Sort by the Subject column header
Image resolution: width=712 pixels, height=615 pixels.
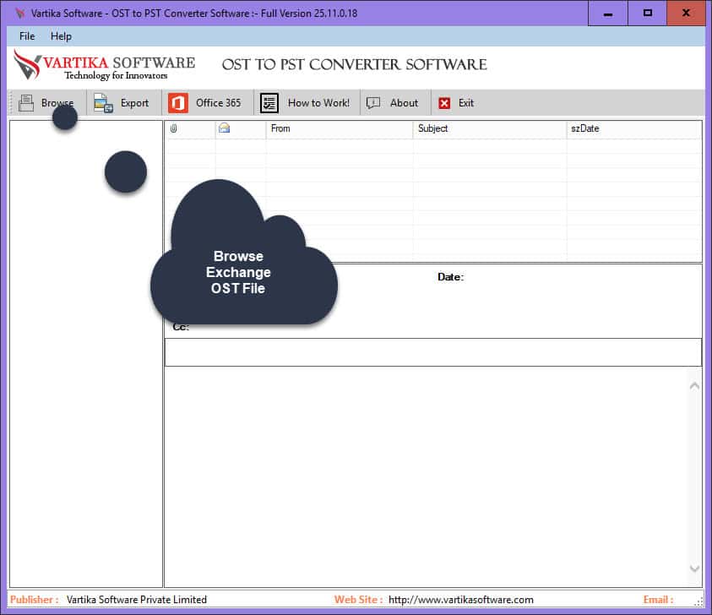pyautogui.click(x=490, y=128)
